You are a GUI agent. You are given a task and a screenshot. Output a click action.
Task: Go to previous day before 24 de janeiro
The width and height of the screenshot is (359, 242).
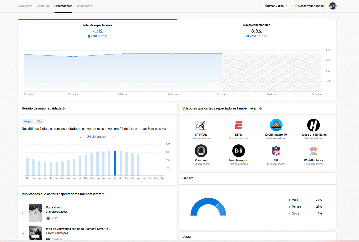point(80,137)
